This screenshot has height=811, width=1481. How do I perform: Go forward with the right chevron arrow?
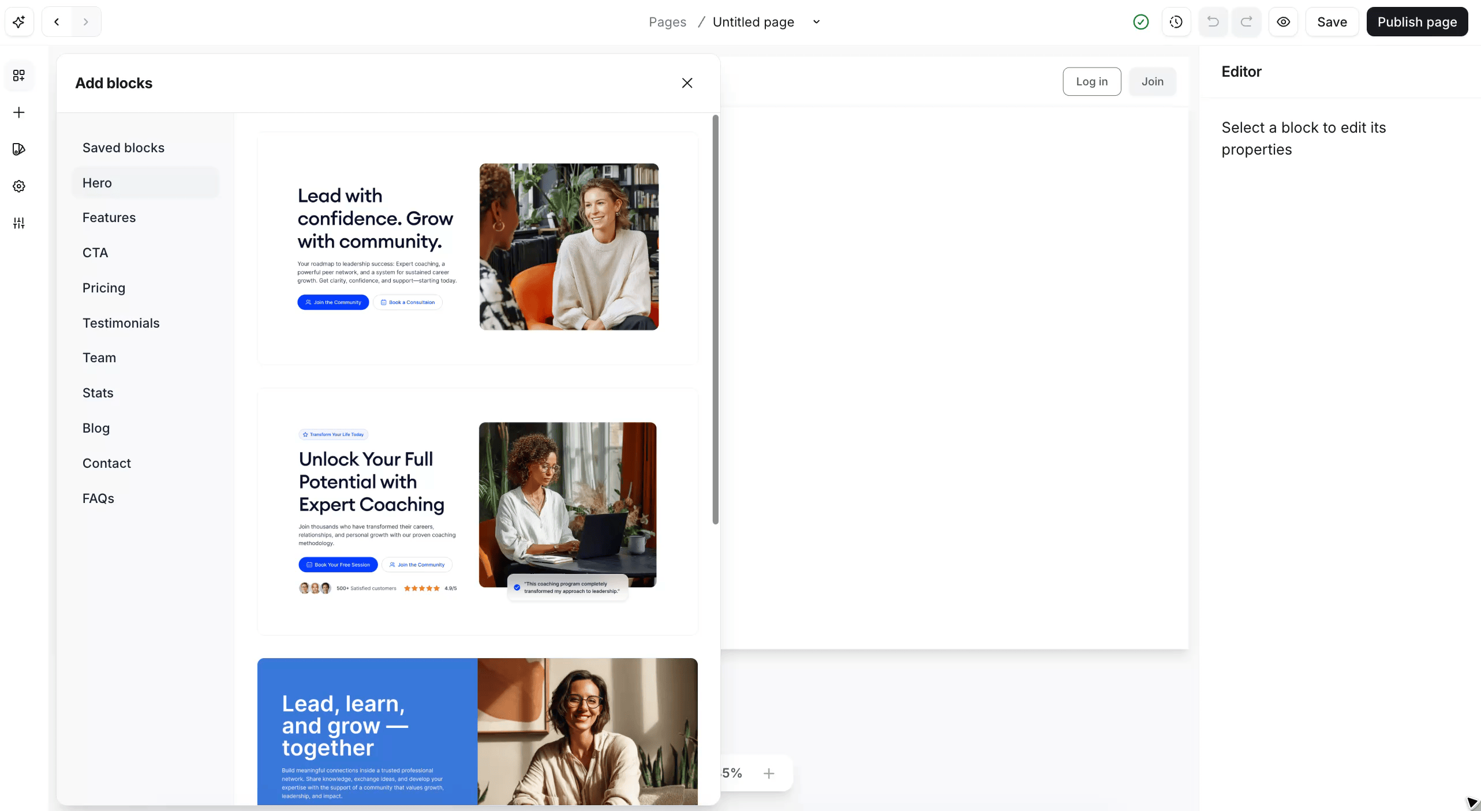coord(86,22)
